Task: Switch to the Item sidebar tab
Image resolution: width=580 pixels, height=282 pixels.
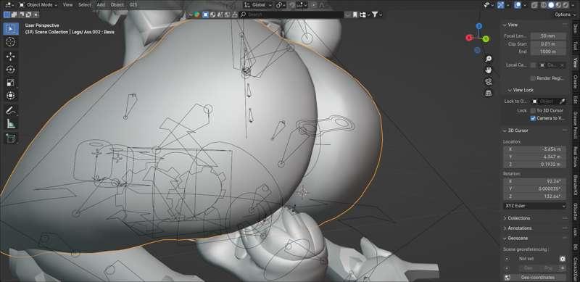Action: point(575,28)
